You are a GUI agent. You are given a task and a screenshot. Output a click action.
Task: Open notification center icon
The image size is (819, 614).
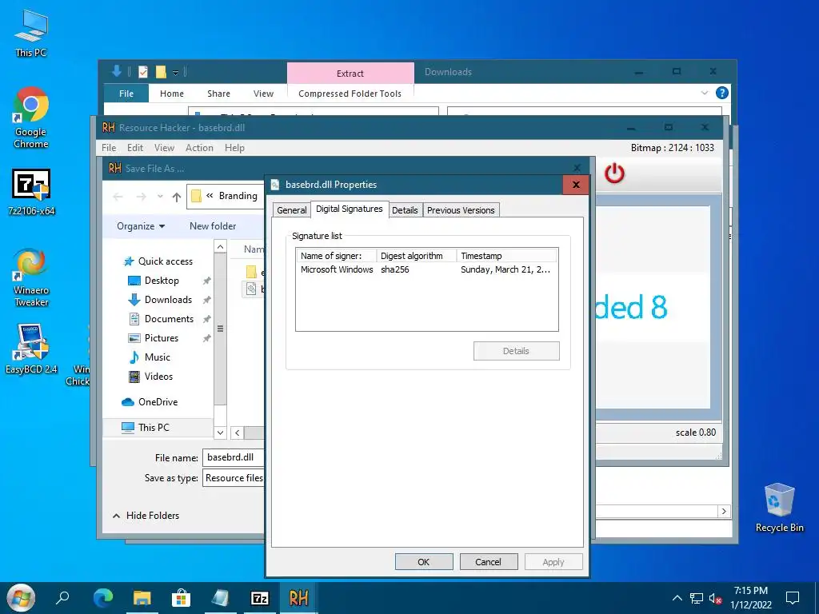(x=793, y=598)
